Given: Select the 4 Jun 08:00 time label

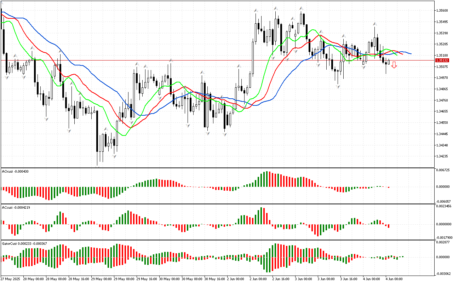Looking at the screenshot, I should point(394,279).
